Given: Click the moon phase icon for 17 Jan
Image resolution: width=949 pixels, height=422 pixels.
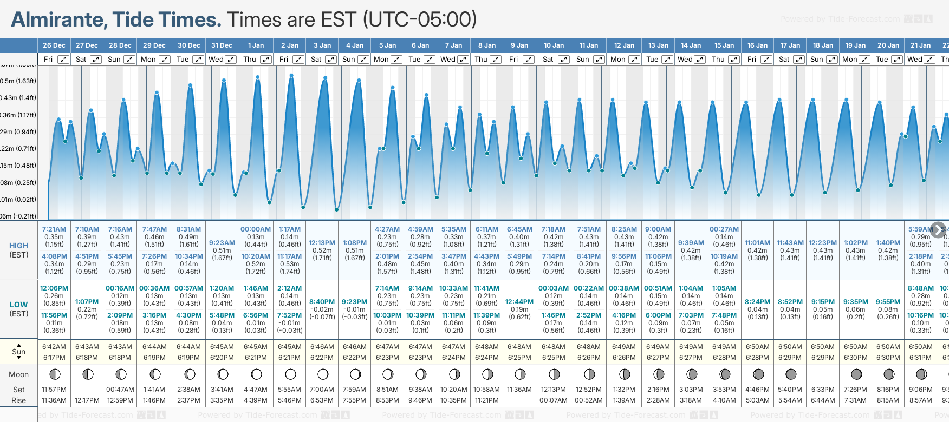Looking at the screenshot, I should point(791,374).
